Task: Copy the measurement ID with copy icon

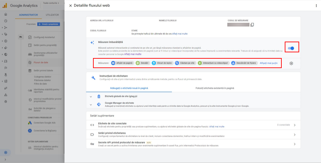Action: (x=252, y=24)
